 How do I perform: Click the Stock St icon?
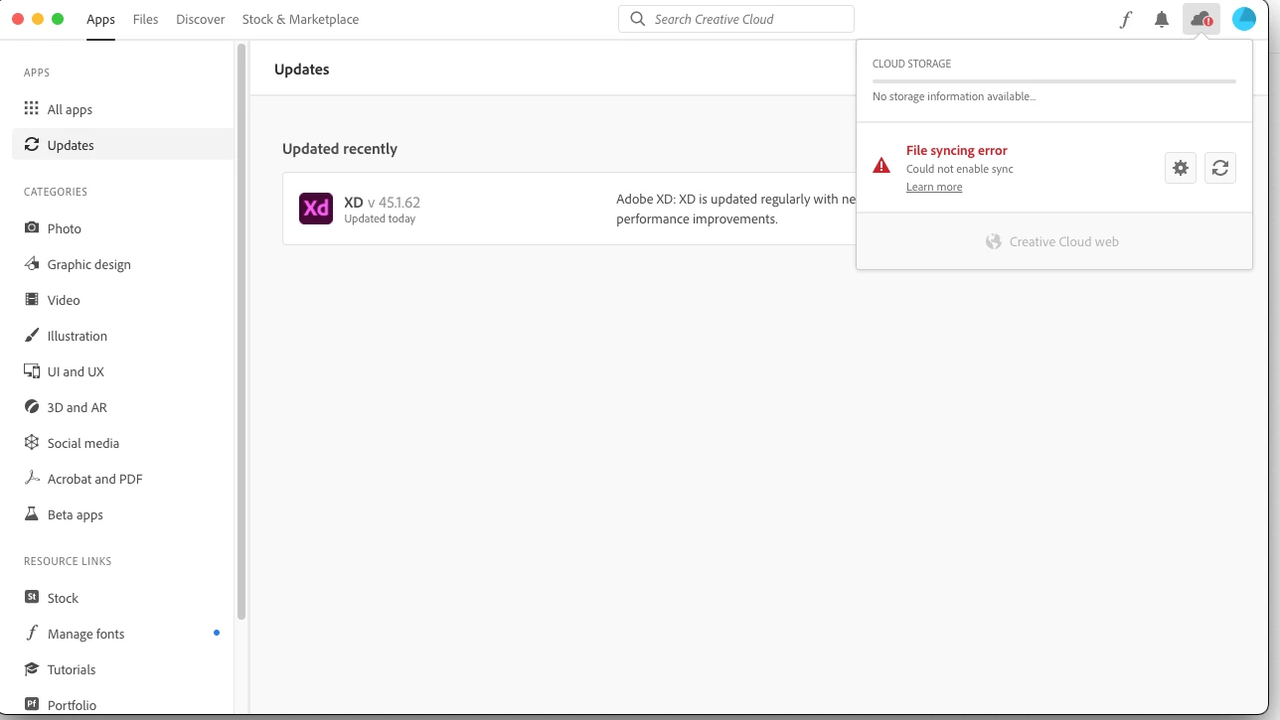tap(32, 598)
